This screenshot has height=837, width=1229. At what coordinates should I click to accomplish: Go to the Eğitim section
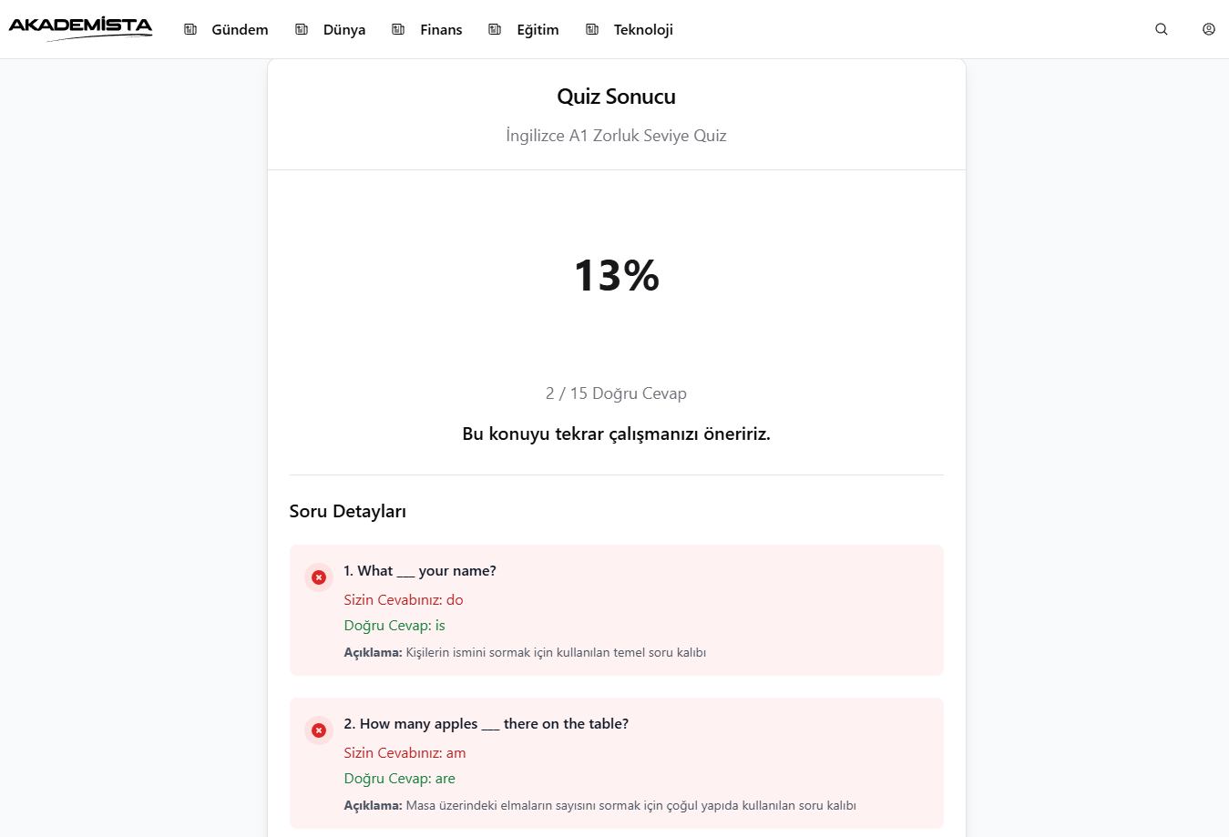pyautogui.click(x=538, y=30)
